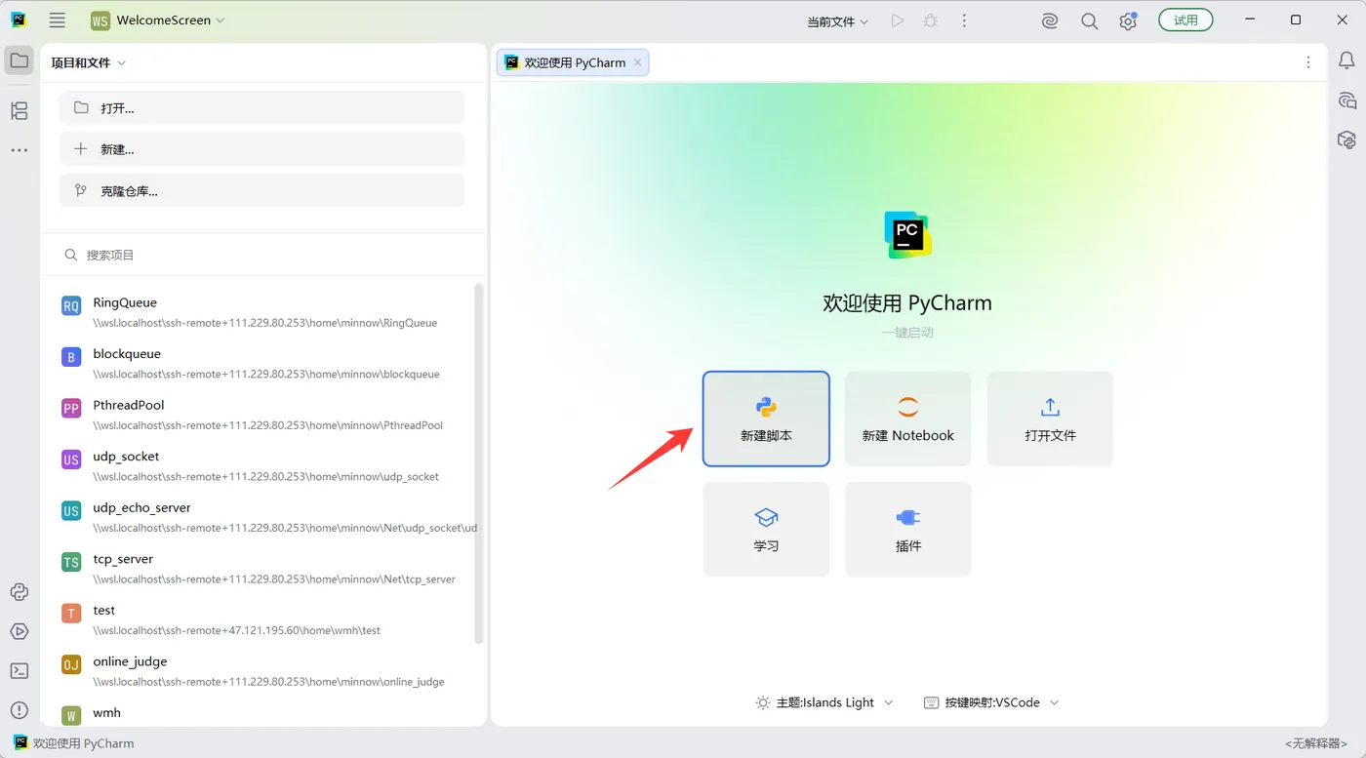The image size is (1366, 758).
Task: Open the Python Packages tool window
Action: click(x=20, y=592)
